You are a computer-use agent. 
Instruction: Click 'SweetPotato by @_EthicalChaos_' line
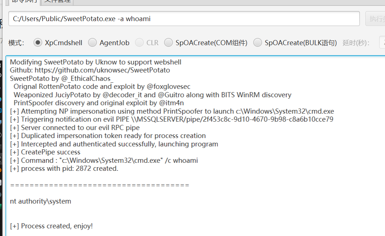(x=61, y=78)
